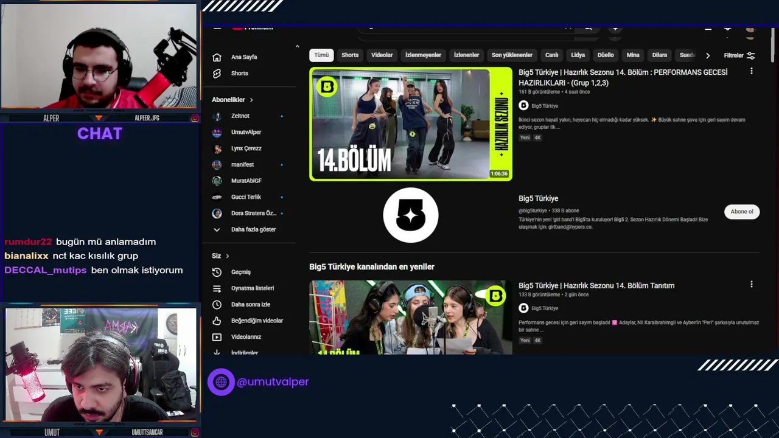Select the Shorts filter chip
The height and width of the screenshot is (438, 779).
(x=350, y=55)
